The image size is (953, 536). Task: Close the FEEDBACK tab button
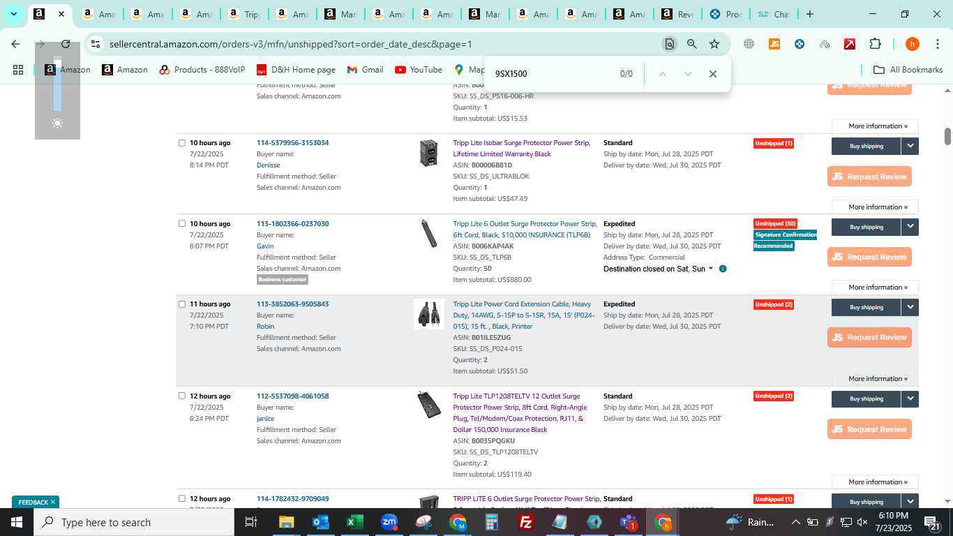[x=52, y=502]
